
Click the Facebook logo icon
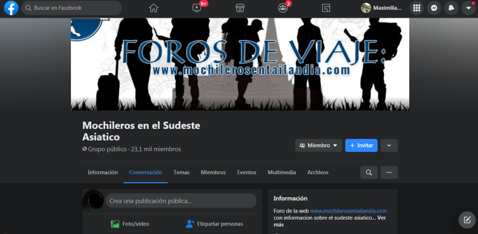pos(11,8)
